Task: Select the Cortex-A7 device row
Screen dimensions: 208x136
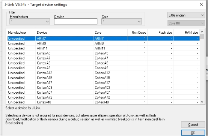Action: pyautogui.click(x=104, y=58)
